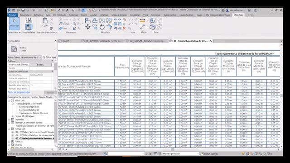
Task: Click the Measure between two points icon
Action: click(x=143, y=27)
